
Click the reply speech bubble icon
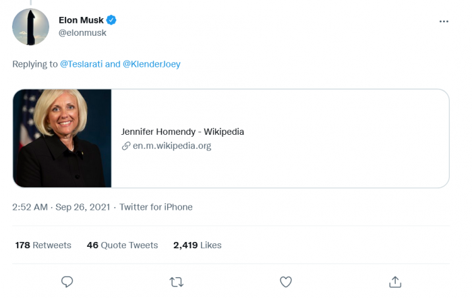coord(67,281)
